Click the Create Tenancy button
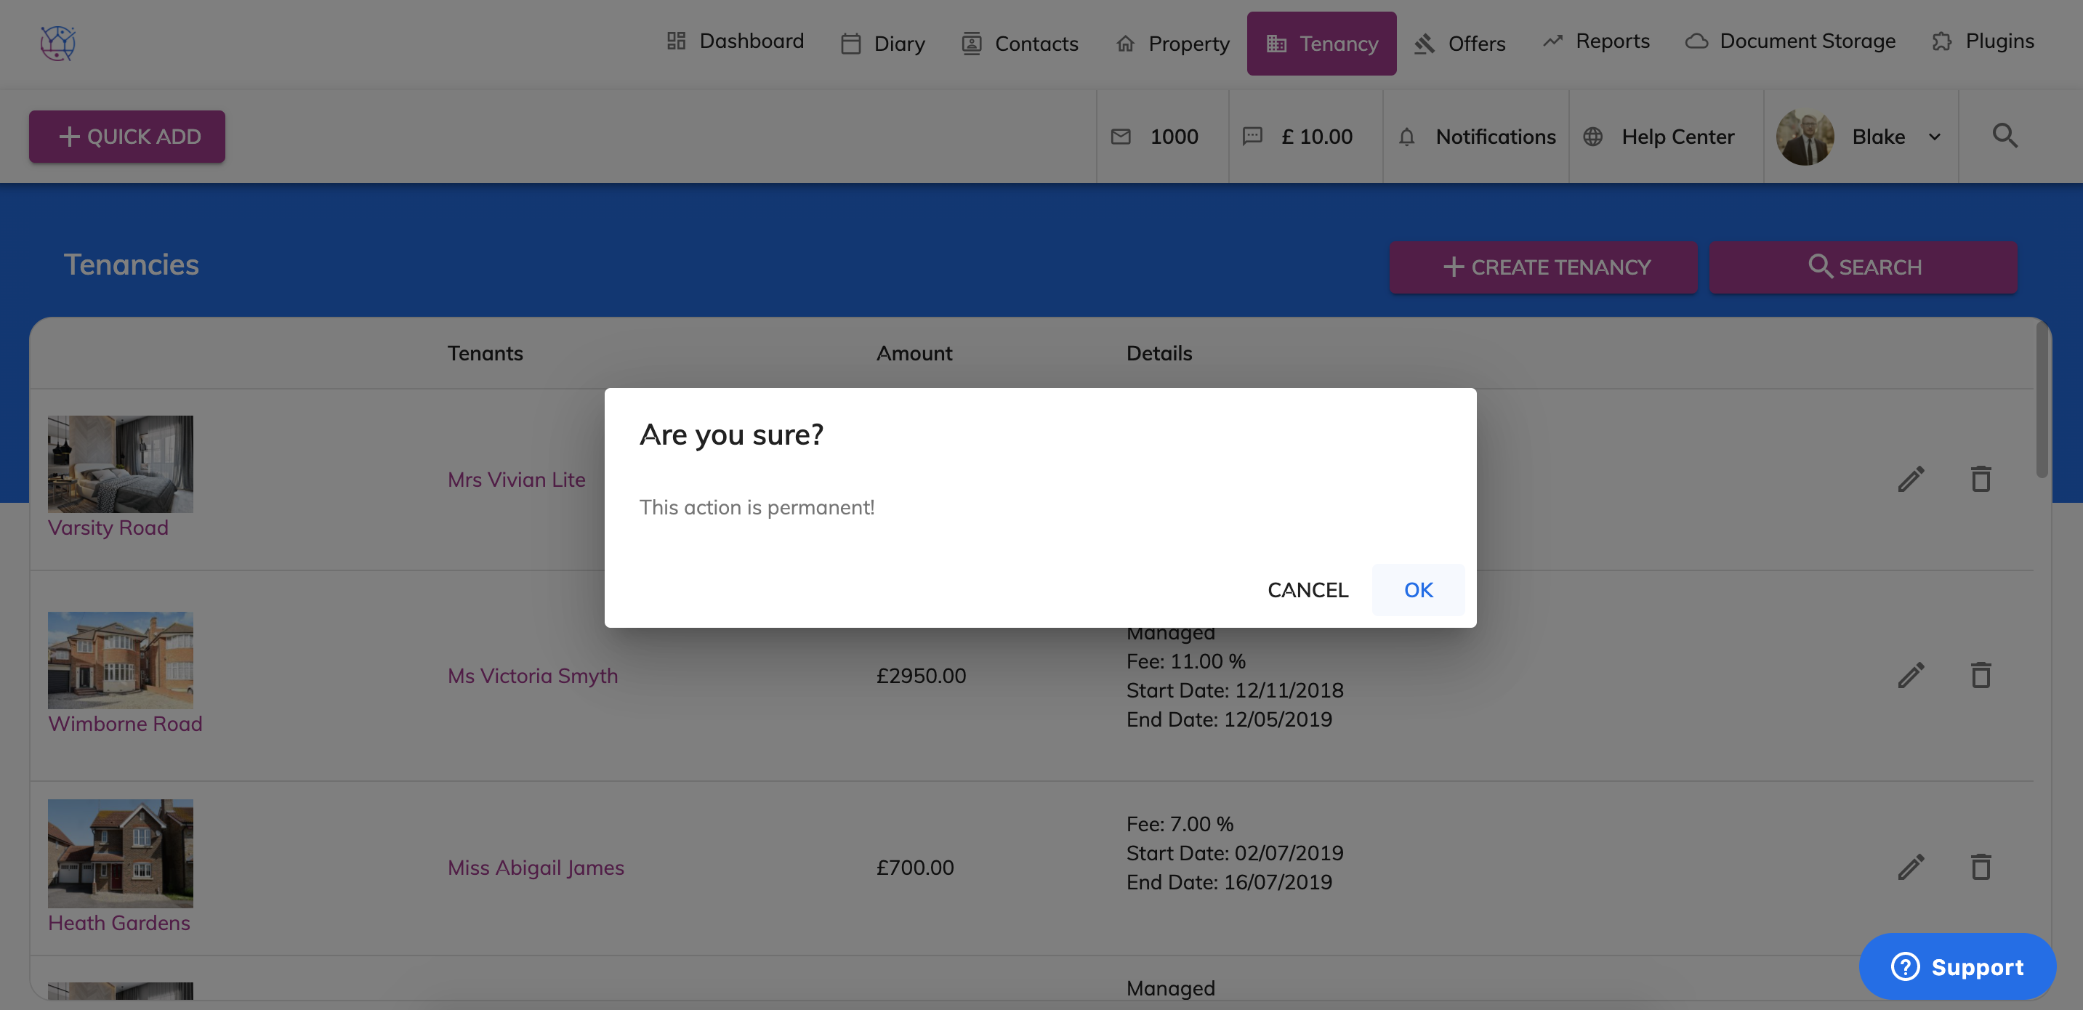 (1544, 267)
